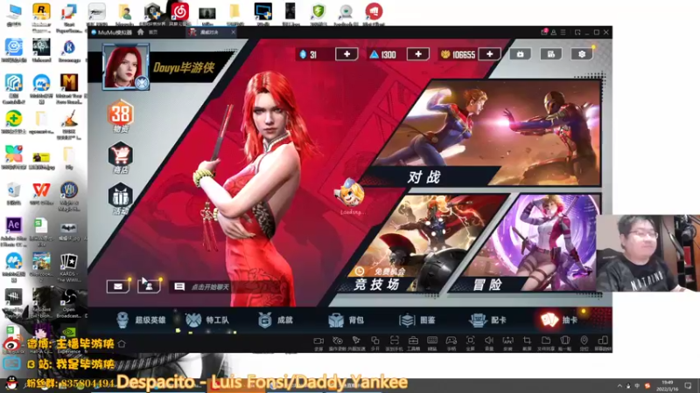Add blue gems with plus button
The width and height of the screenshot is (700, 393).
[346, 54]
